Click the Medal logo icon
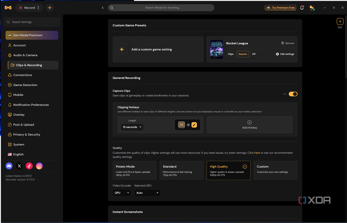347x223 pixels. tap(8, 8)
